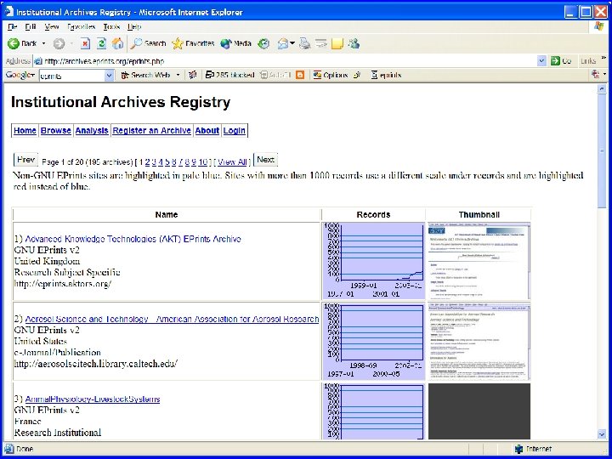
Task: Click the Refresh page icon
Action: (x=101, y=43)
